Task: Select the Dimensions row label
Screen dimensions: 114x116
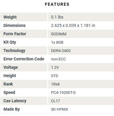Action: pos(14,25)
